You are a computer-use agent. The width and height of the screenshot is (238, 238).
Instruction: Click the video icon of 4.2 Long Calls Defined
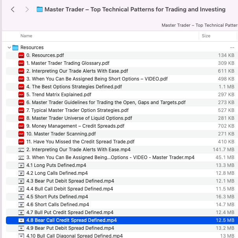21,173
